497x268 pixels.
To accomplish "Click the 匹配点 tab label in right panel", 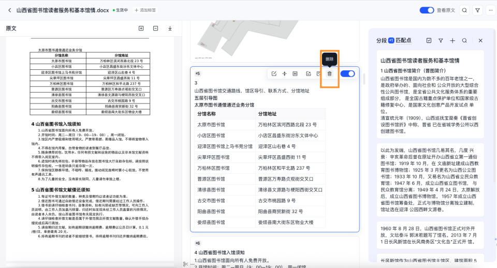I will [x=403, y=40].
